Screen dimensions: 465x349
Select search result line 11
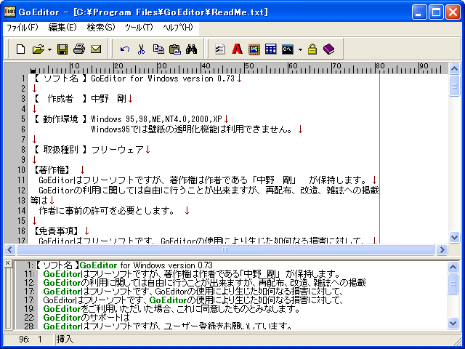[x=191, y=273]
